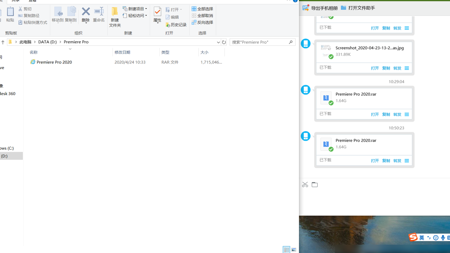The height and width of the screenshot is (253, 450).
Task: Click Screenshot jpg image thumbnail in chat
Action: 326,51
